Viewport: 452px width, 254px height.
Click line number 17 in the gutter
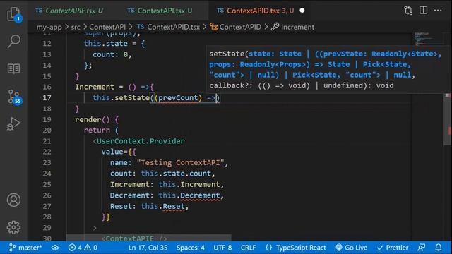[47, 98]
